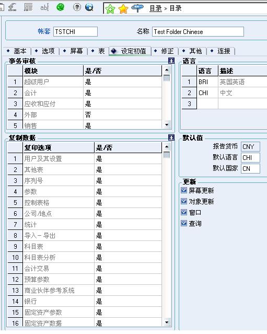This screenshot has width=267, height=334.
Task: Select the 参数 copy option cell
Action: pyautogui.click(x=59, y=192)
